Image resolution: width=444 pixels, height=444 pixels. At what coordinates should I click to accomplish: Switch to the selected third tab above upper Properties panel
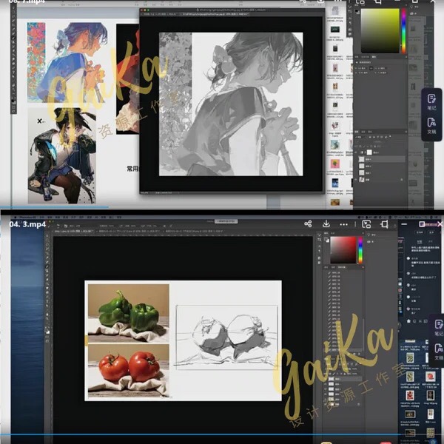[374, 57]
